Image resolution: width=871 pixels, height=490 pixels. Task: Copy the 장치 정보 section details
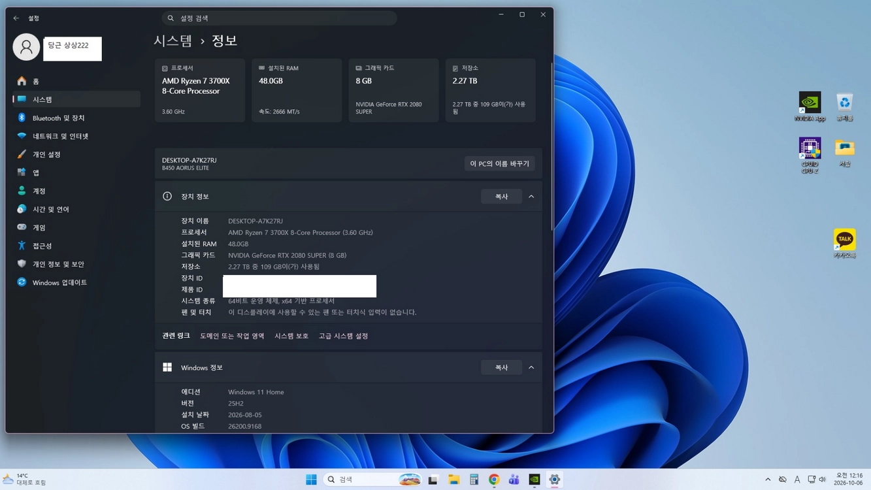(x=501, y=197)
